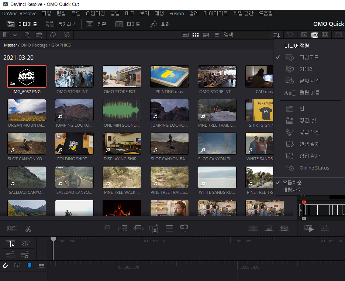Open the 효과 effects panel
Image resolution: width=345 pixels, height=281 pixels.
pyautogui.click(x=160, y=24)
